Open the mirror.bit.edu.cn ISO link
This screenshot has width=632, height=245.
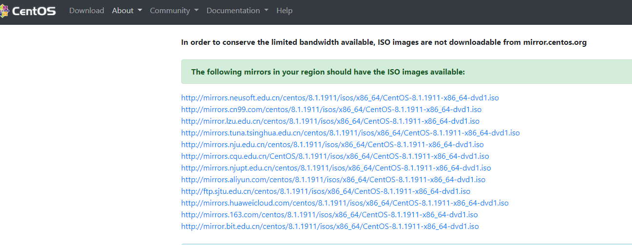(x=330, y=226)
